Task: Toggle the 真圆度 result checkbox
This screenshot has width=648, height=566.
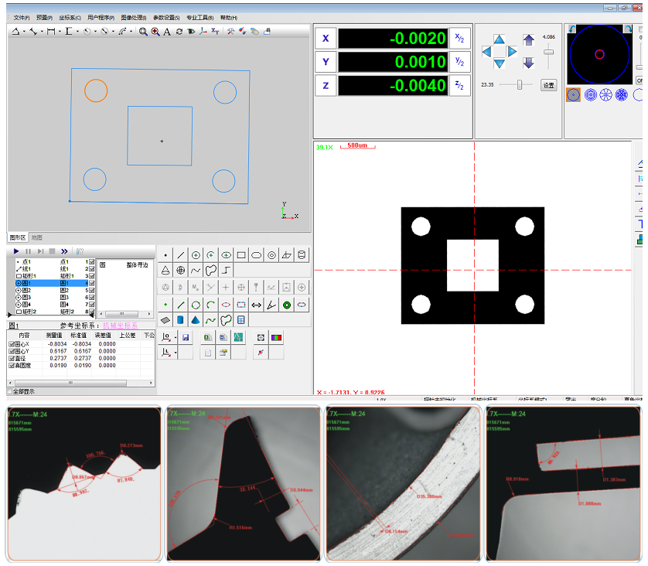Action: [11, 366]
